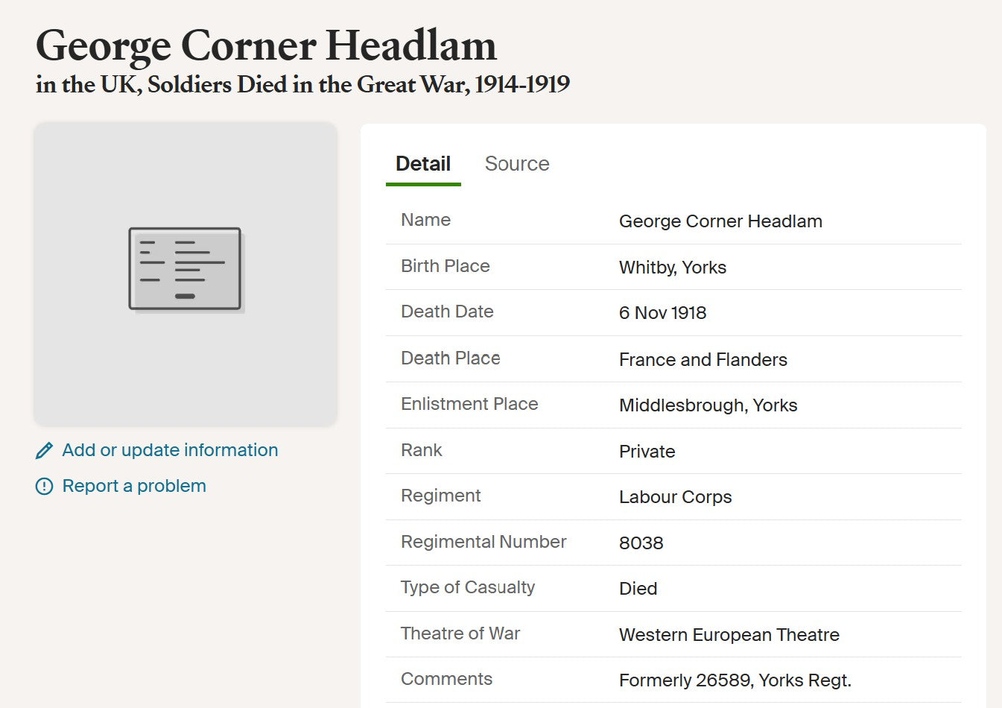Image resolution: width=1002 pixels, height=708 pixels.
Task: Select the Western European Theatre value
Action: pos(729,635)
